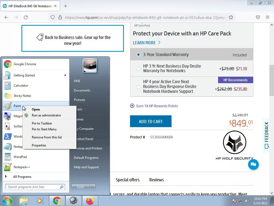This screenshot has height=206, width=274.
Task: Open Windows Media Player from taskbar
Action: (40, 201)
